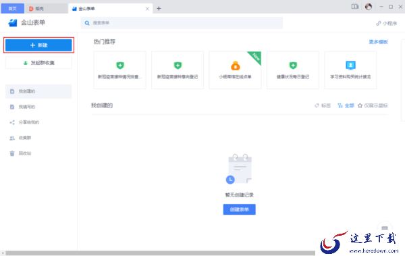Open 更多模板 link
The image size is (405, 256).
point(378,42)
